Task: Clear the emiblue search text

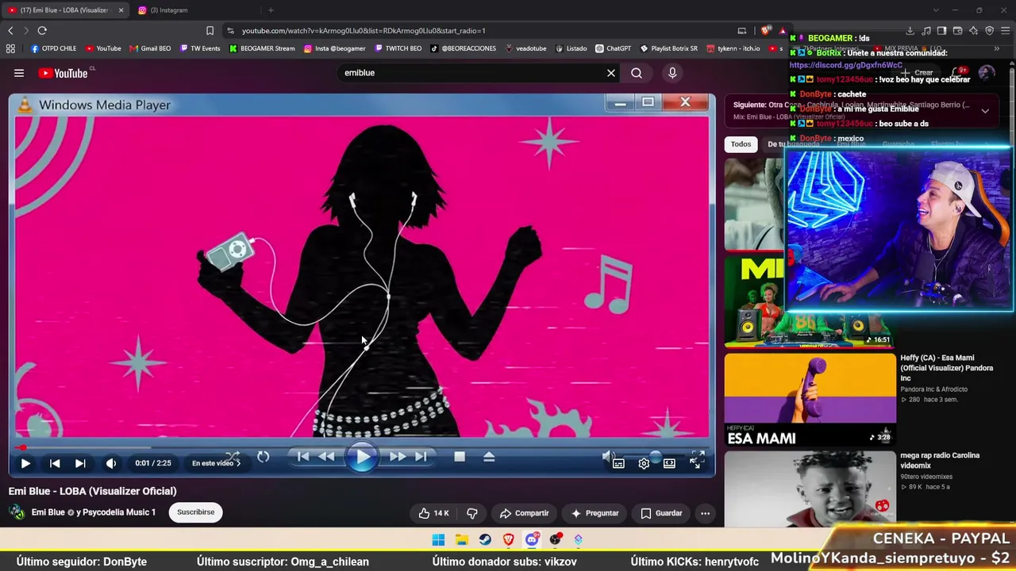Action: pyautogui.click(x=611, y=73)
